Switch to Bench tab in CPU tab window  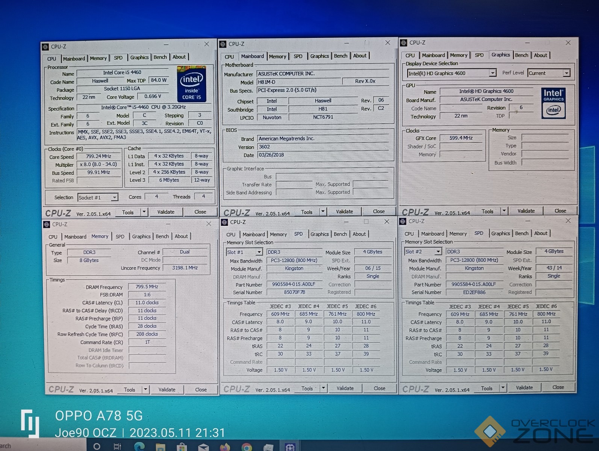(160, 57)
